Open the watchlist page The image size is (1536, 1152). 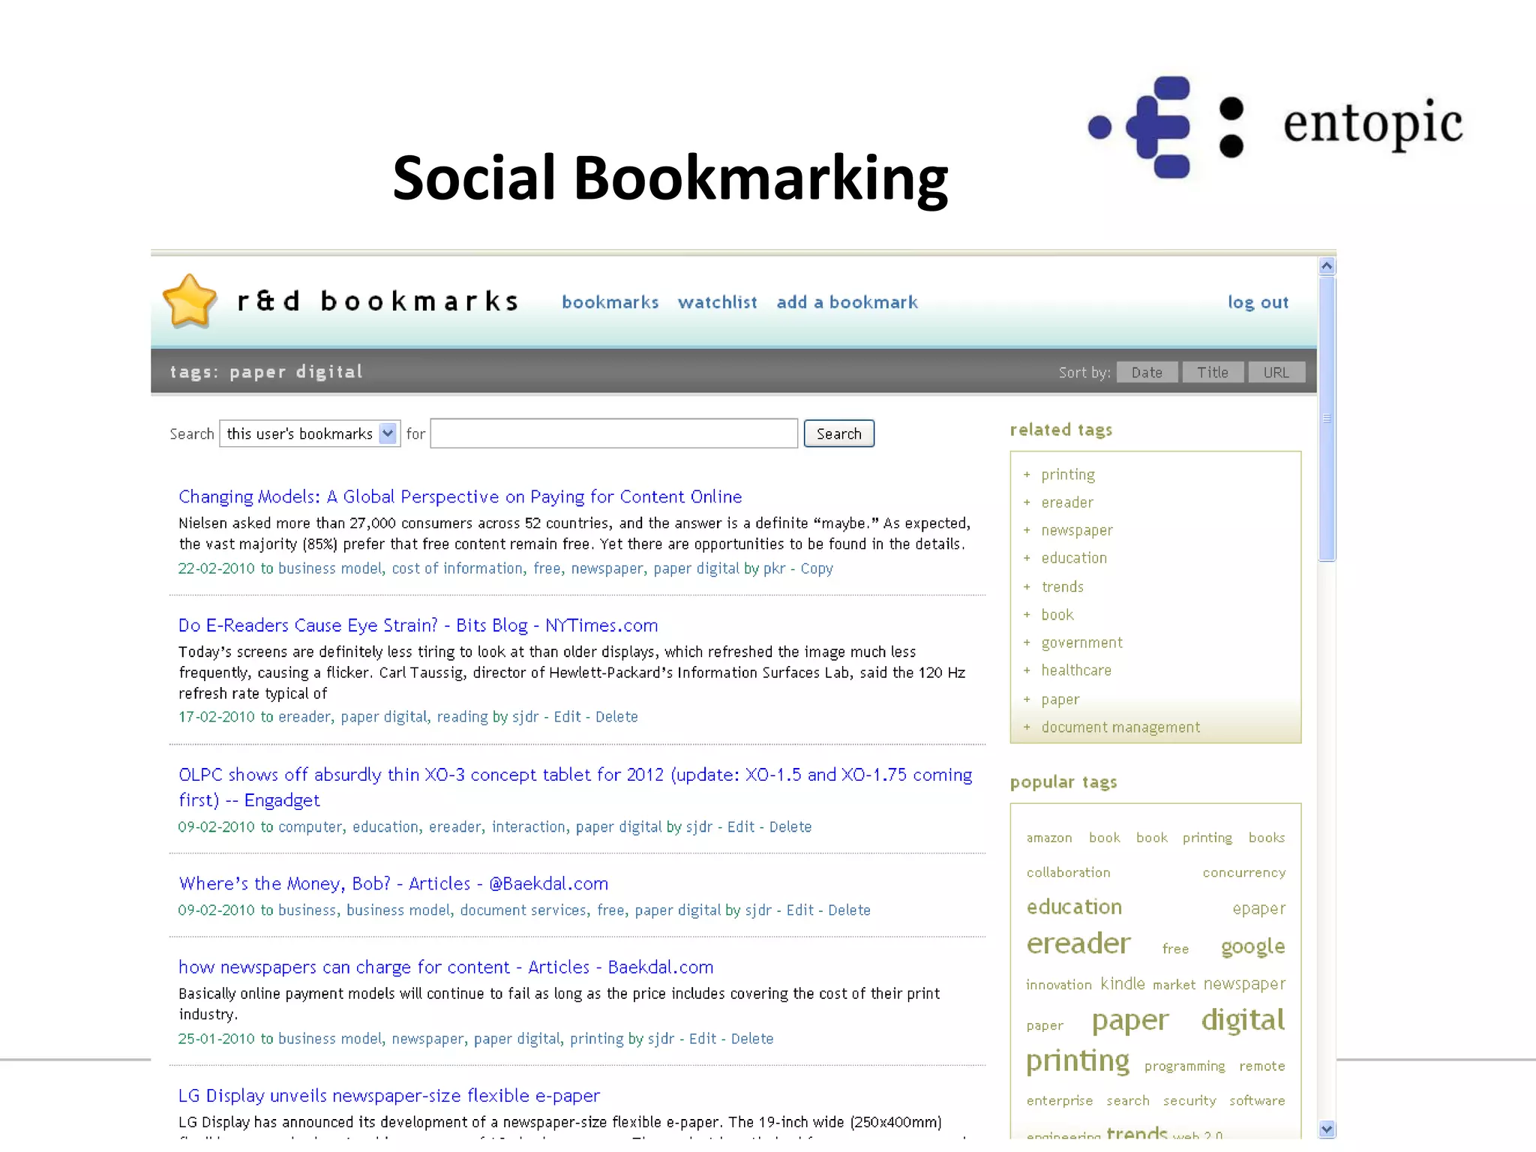click(x=717, y=302)
